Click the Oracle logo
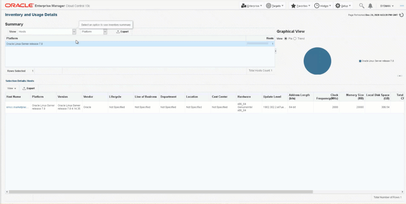 click(x=18, y=6)
